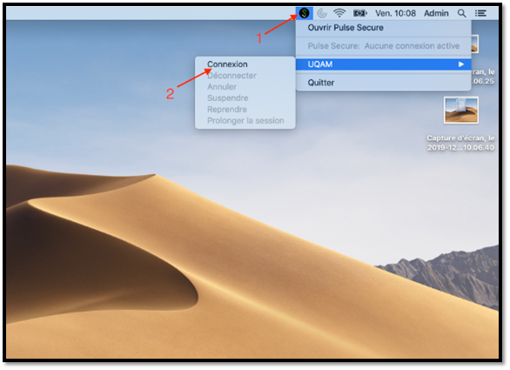Click the spiral icon beside Pulse Secure
Image resolution: width=510 pixels, height=370 pixels.
322,13
